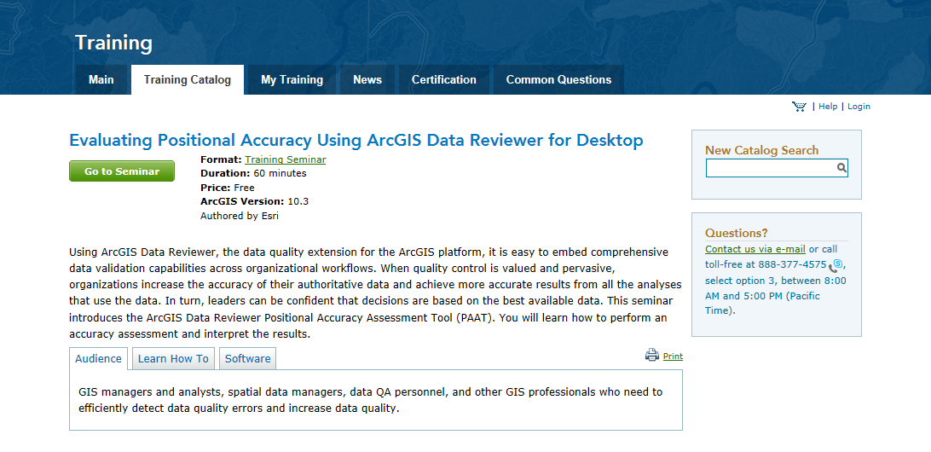
Task: Select the Audience tab
Action: 99,359
